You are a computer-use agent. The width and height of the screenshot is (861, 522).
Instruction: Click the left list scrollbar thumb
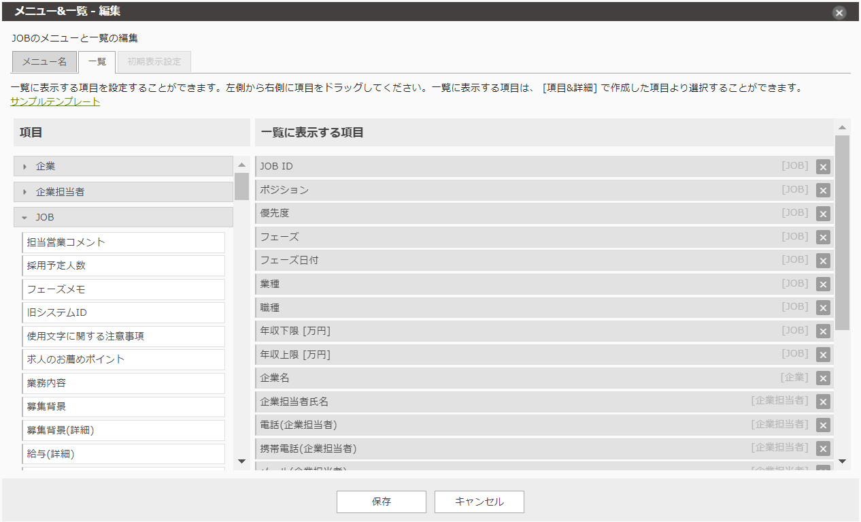[241, 186]
